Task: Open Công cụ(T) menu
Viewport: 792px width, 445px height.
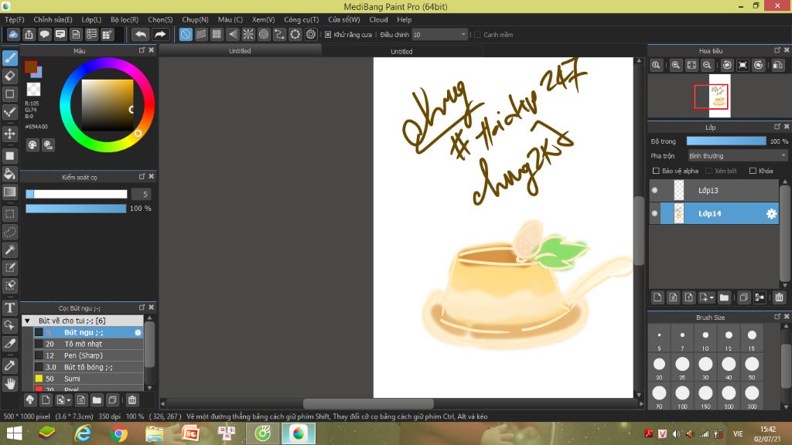Action: [x=301, y=19]
